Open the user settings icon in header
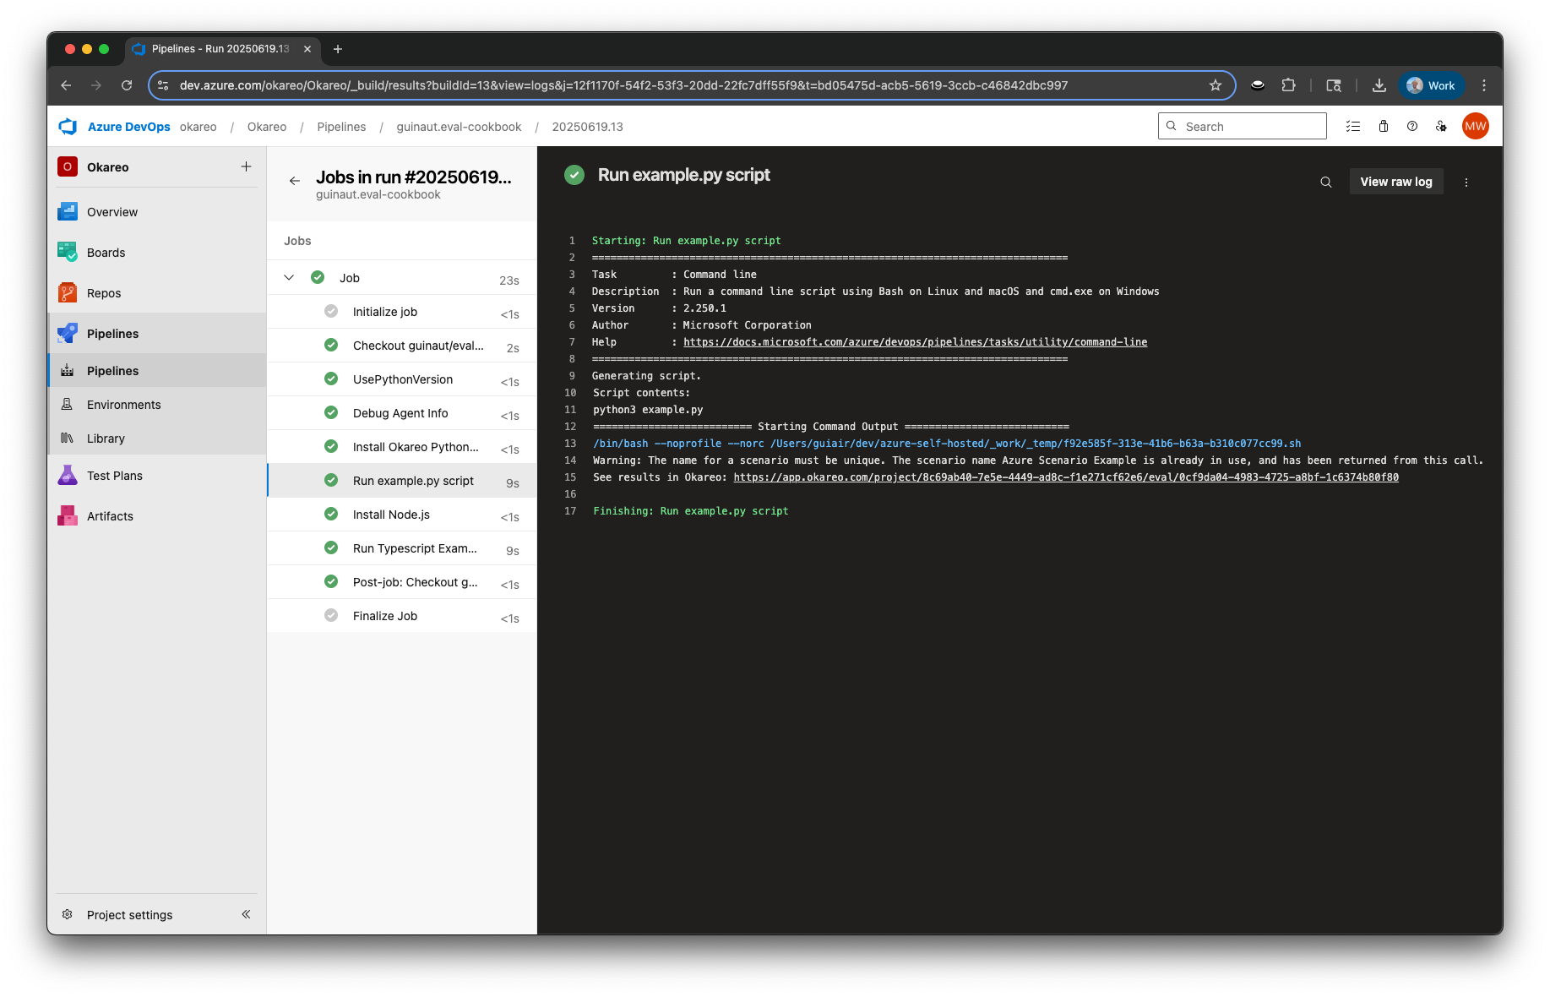Screen dimensions: 1550x997 1442,127
